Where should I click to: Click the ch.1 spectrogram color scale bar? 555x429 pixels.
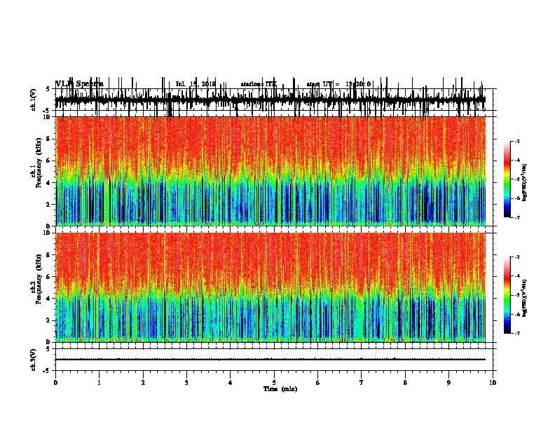507,179
